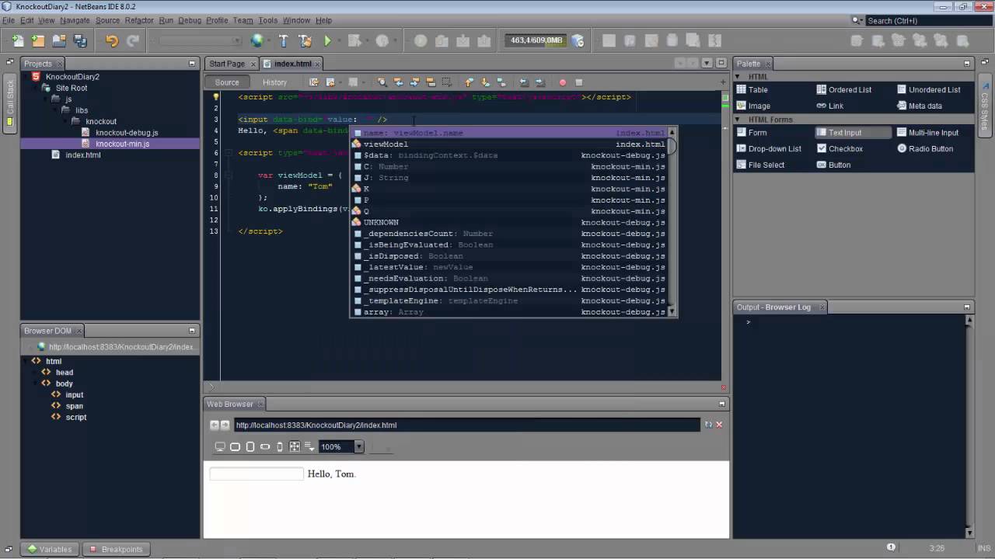Click the Save All toolbar icon
The width and height of the screenshot is (995, 559).
coord(80,40)
